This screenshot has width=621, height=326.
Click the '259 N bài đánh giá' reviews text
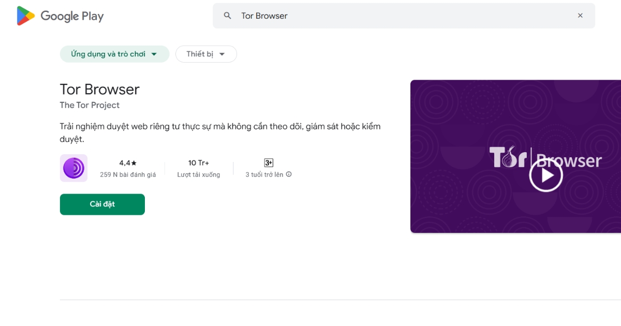coord(128,175)
